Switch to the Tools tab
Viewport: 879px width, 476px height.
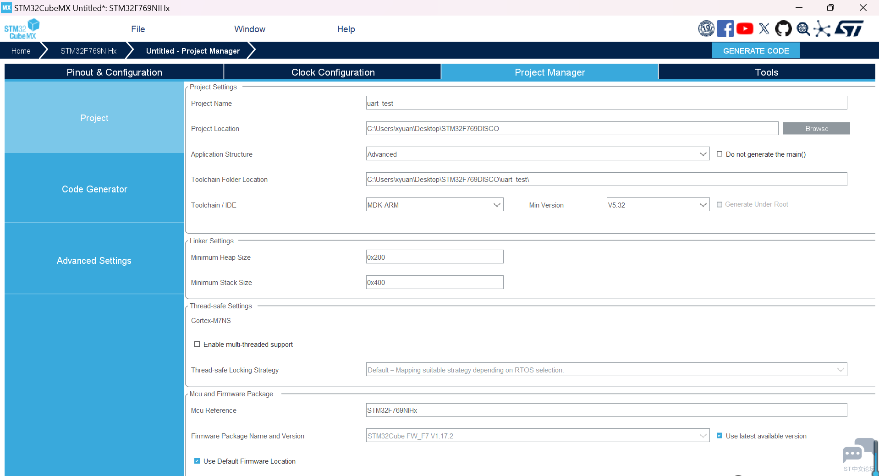(767, 72)
